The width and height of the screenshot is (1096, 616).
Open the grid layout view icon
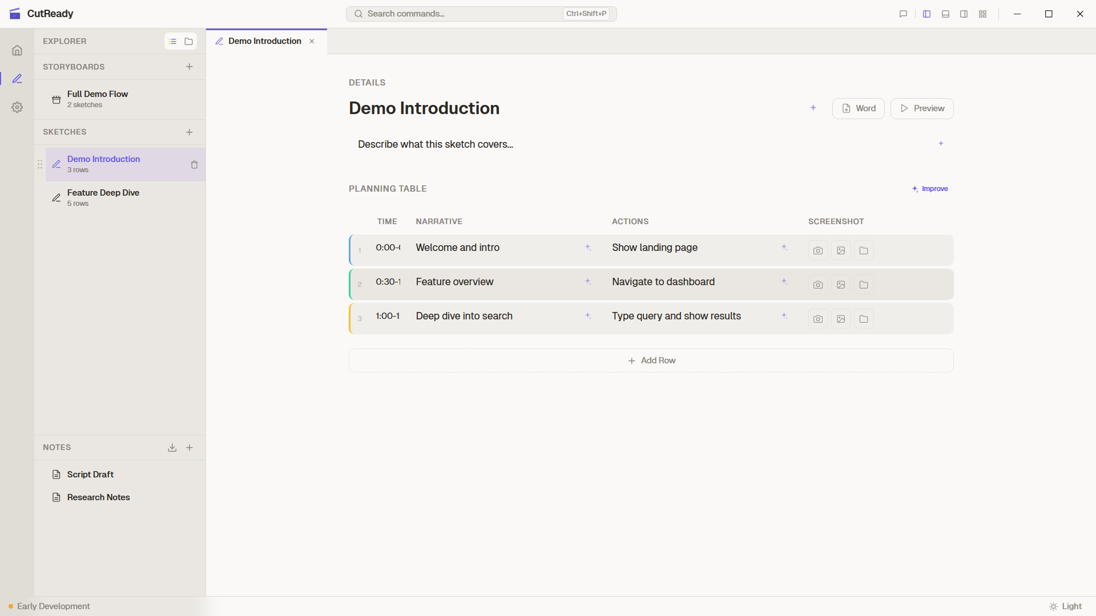click(x=982, y=14)
